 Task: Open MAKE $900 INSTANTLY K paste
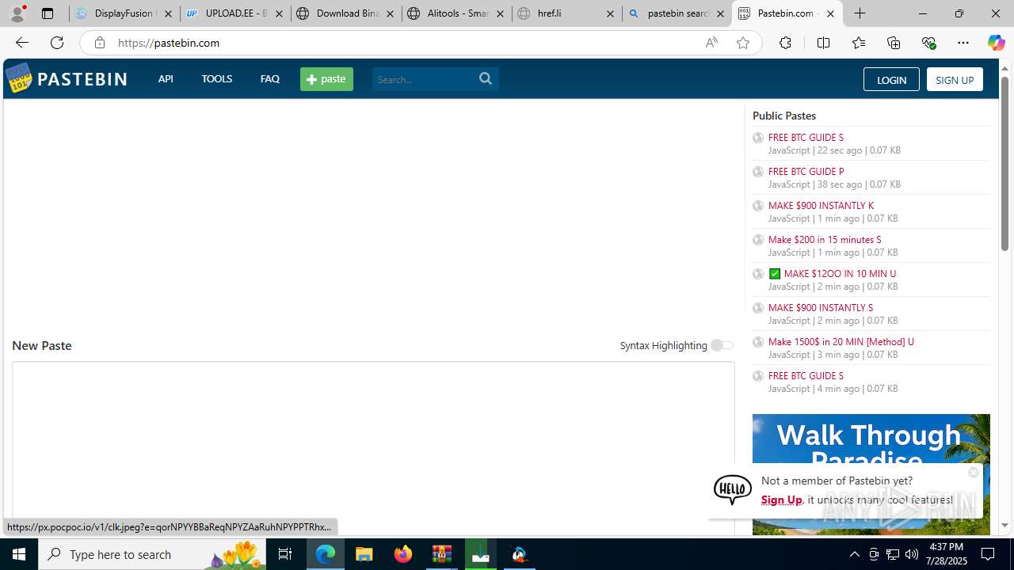(x=821, y=205)
